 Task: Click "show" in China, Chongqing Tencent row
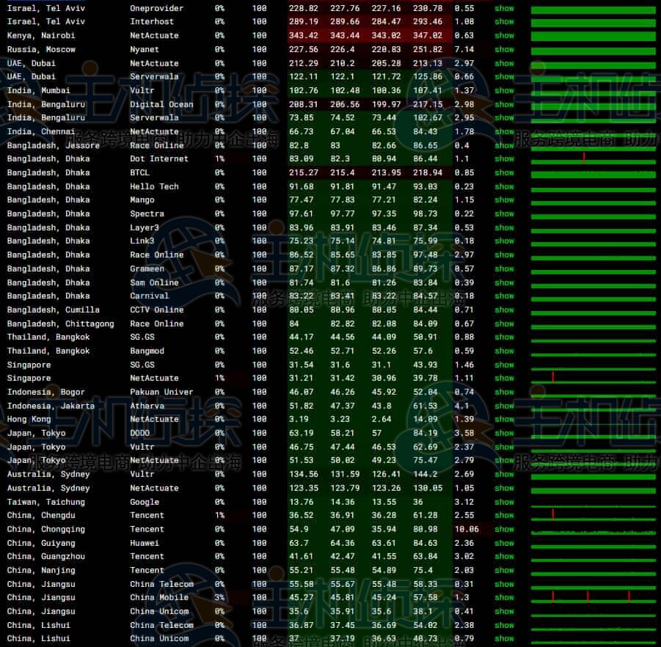504,529
